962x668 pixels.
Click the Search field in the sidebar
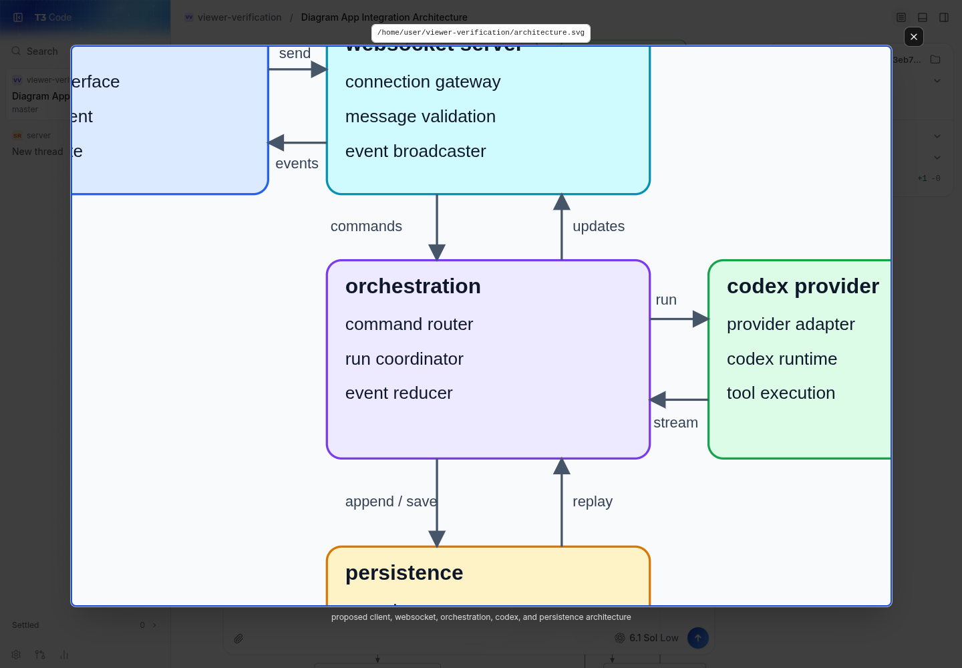[35, 51]
